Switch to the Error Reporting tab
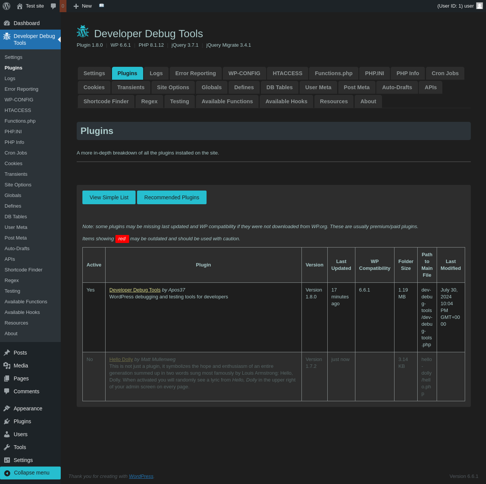Viewport: 486px width, 484px height. pyautogui.click(x=196, y=73)
